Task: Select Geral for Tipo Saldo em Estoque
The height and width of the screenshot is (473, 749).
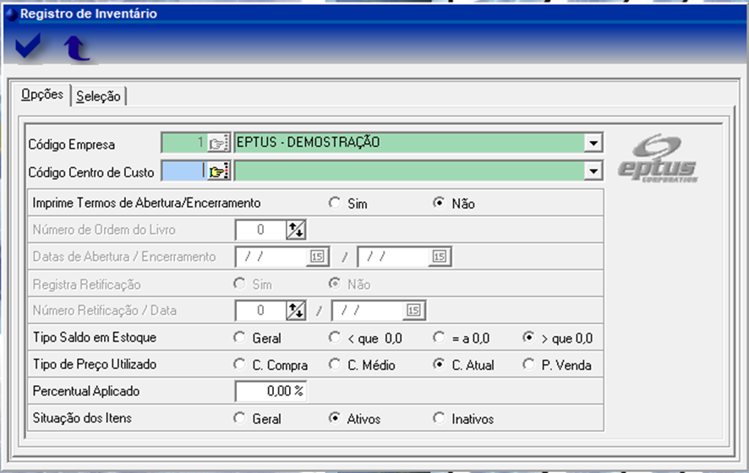Action: tap(240, 338)
